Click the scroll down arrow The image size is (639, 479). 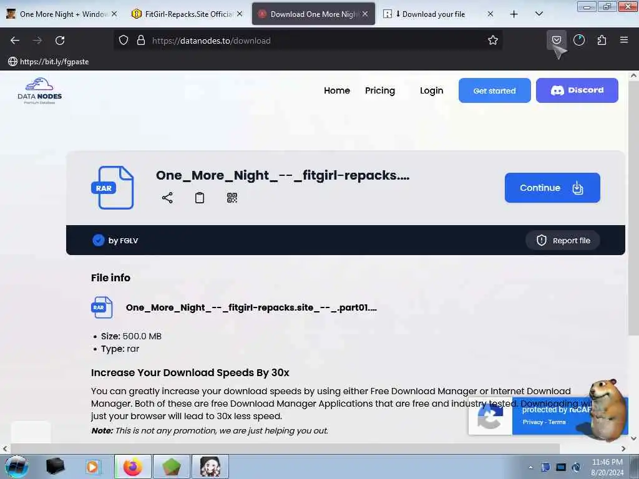pyautogui.click(x=633, y=438)
